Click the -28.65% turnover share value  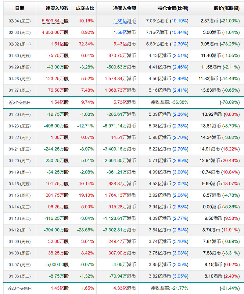(85, 230)
